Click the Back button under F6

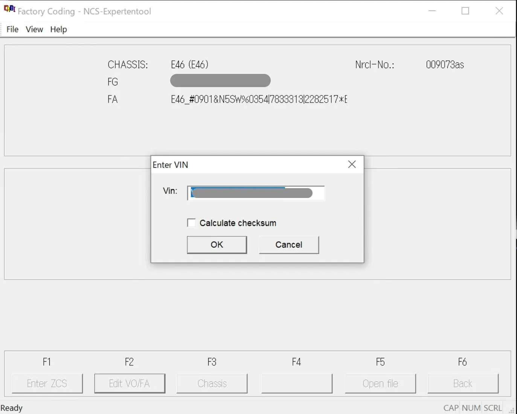click(463, 383)
